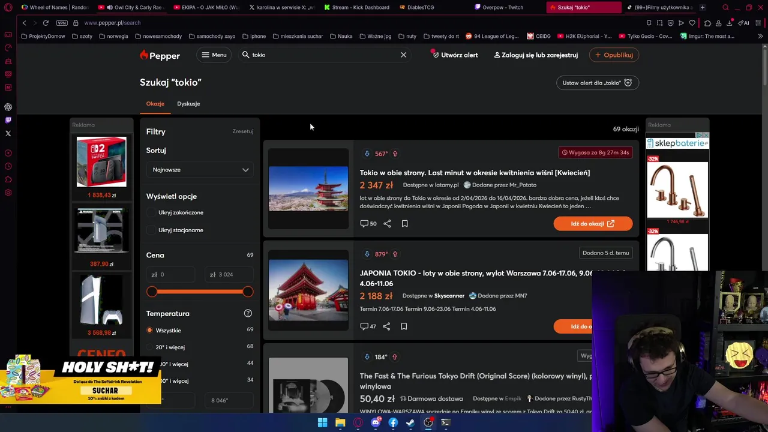Open comments icon with 50 comments
The width and height of the screenshot is (768, 432).
pos(368,224)
